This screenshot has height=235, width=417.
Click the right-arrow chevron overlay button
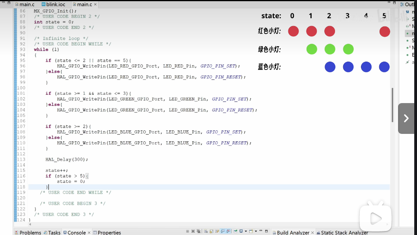coord(406,118)
